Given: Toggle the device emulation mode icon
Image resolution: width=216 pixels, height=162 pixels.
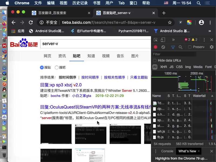Looking at the screenshot, I should coord(162,40).
